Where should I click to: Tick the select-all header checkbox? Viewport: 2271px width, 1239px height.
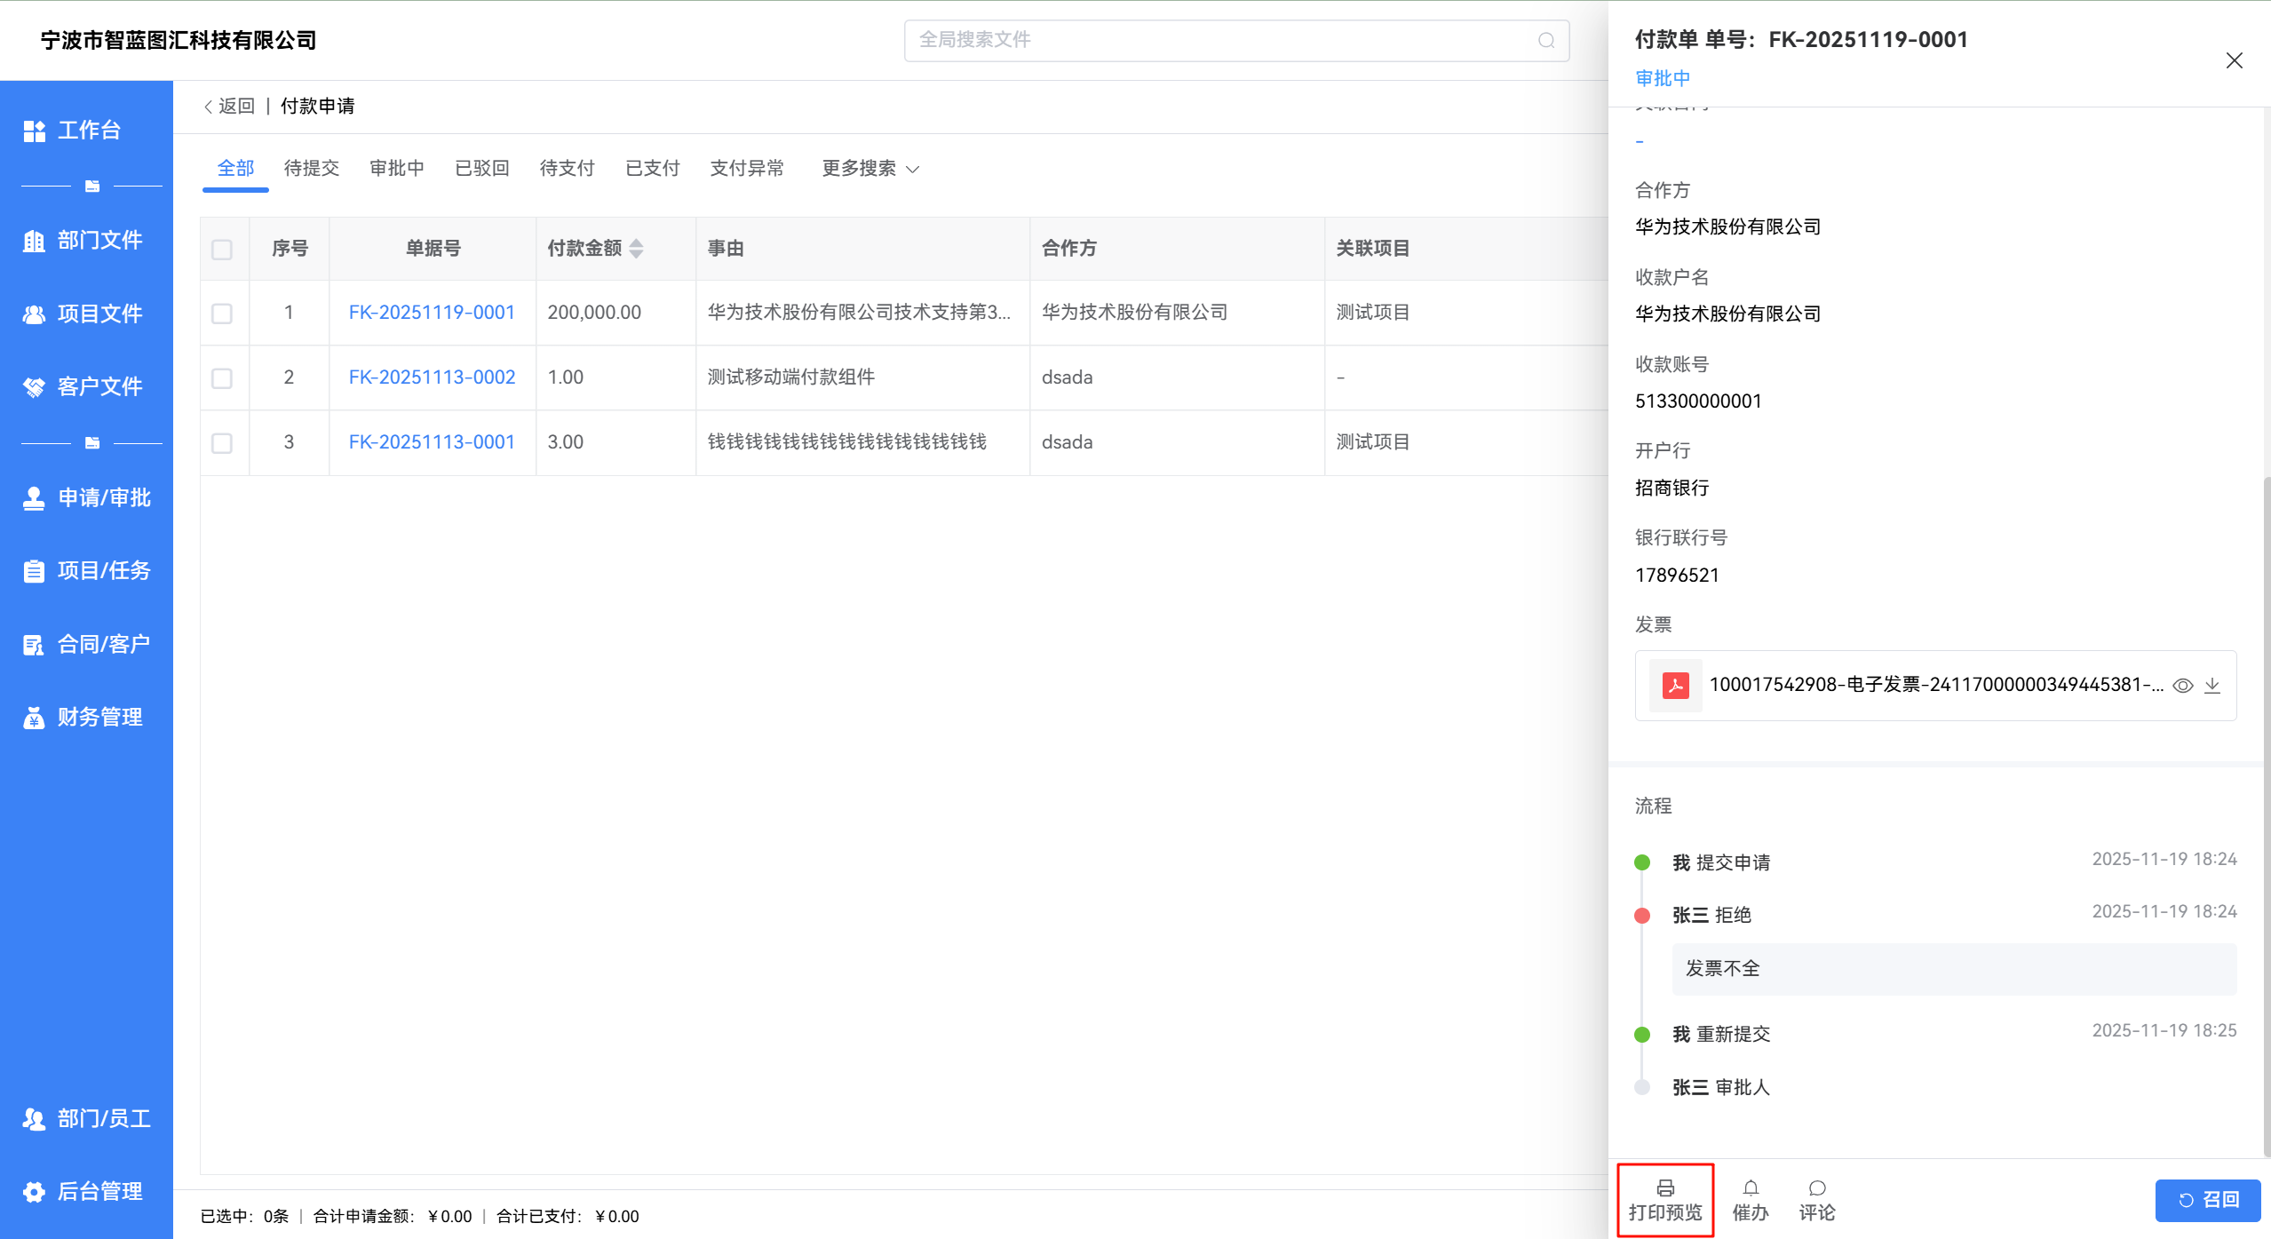222,250
